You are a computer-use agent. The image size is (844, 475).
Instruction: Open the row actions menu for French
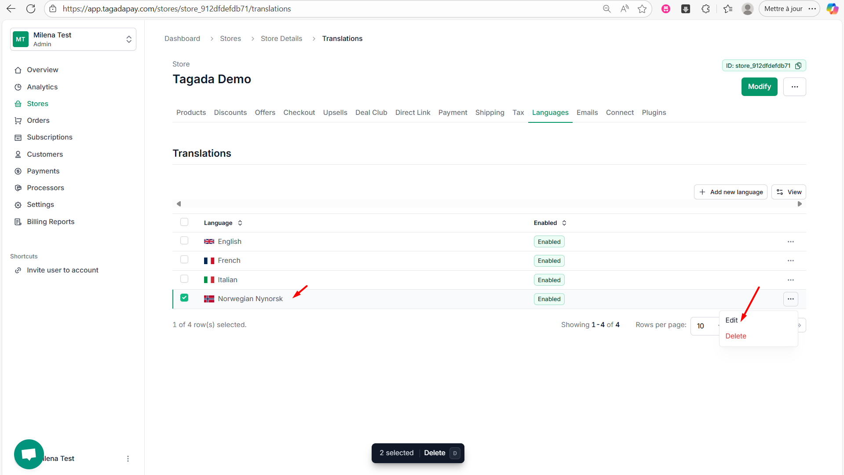pyautogui.click(x=790, y=261)
